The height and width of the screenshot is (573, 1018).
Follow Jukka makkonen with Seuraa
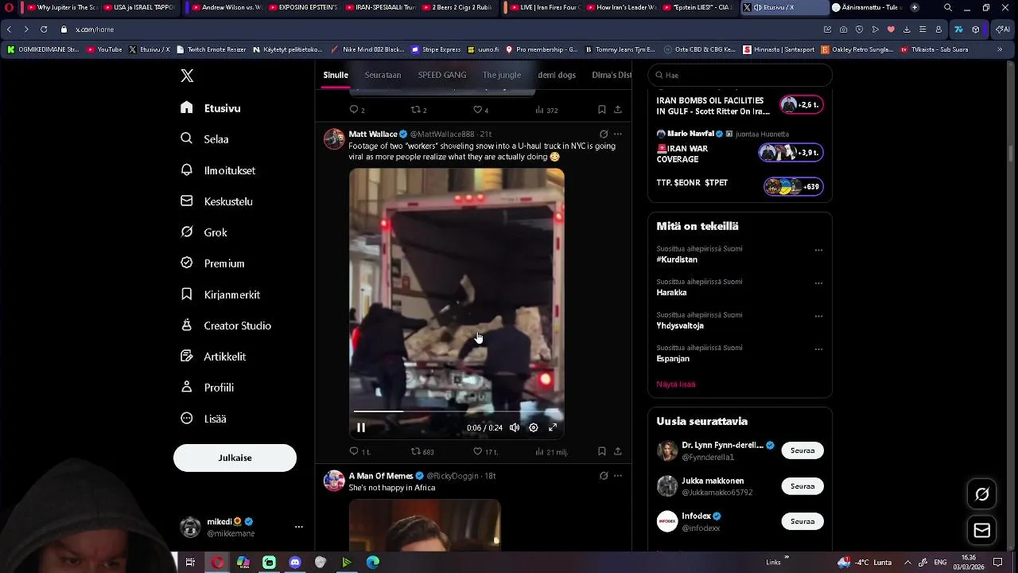802,485
